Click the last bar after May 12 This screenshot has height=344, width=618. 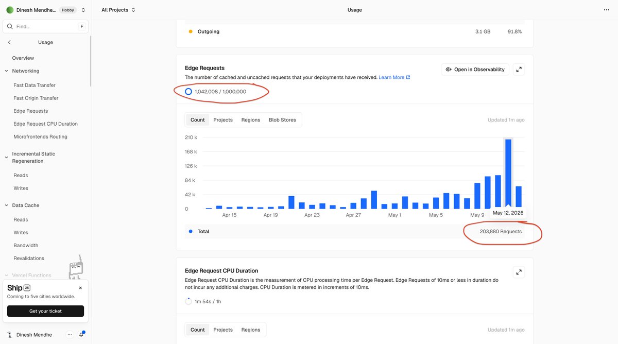click(519, 198)
